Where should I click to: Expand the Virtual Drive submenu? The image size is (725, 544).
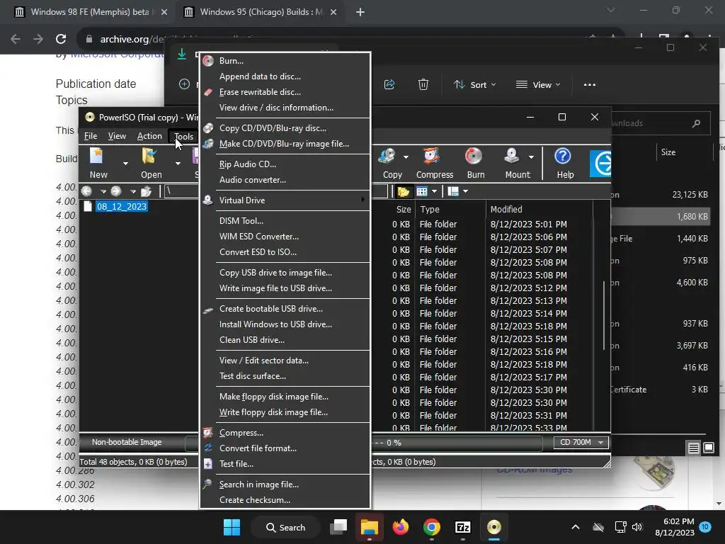tap(285, 200)
